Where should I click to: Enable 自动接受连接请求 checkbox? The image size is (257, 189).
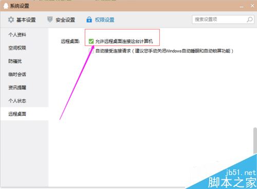click(91, 51)
